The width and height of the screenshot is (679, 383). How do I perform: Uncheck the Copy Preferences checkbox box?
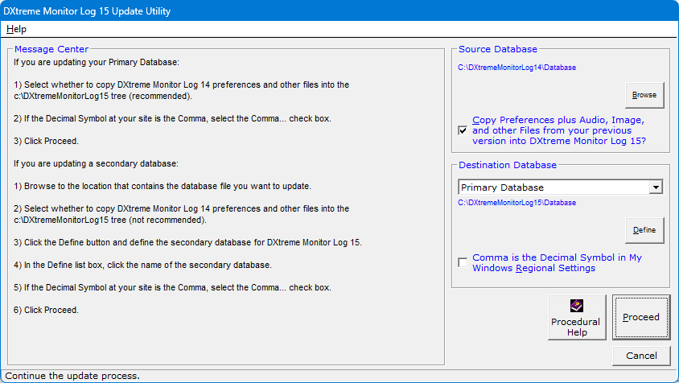463,130
